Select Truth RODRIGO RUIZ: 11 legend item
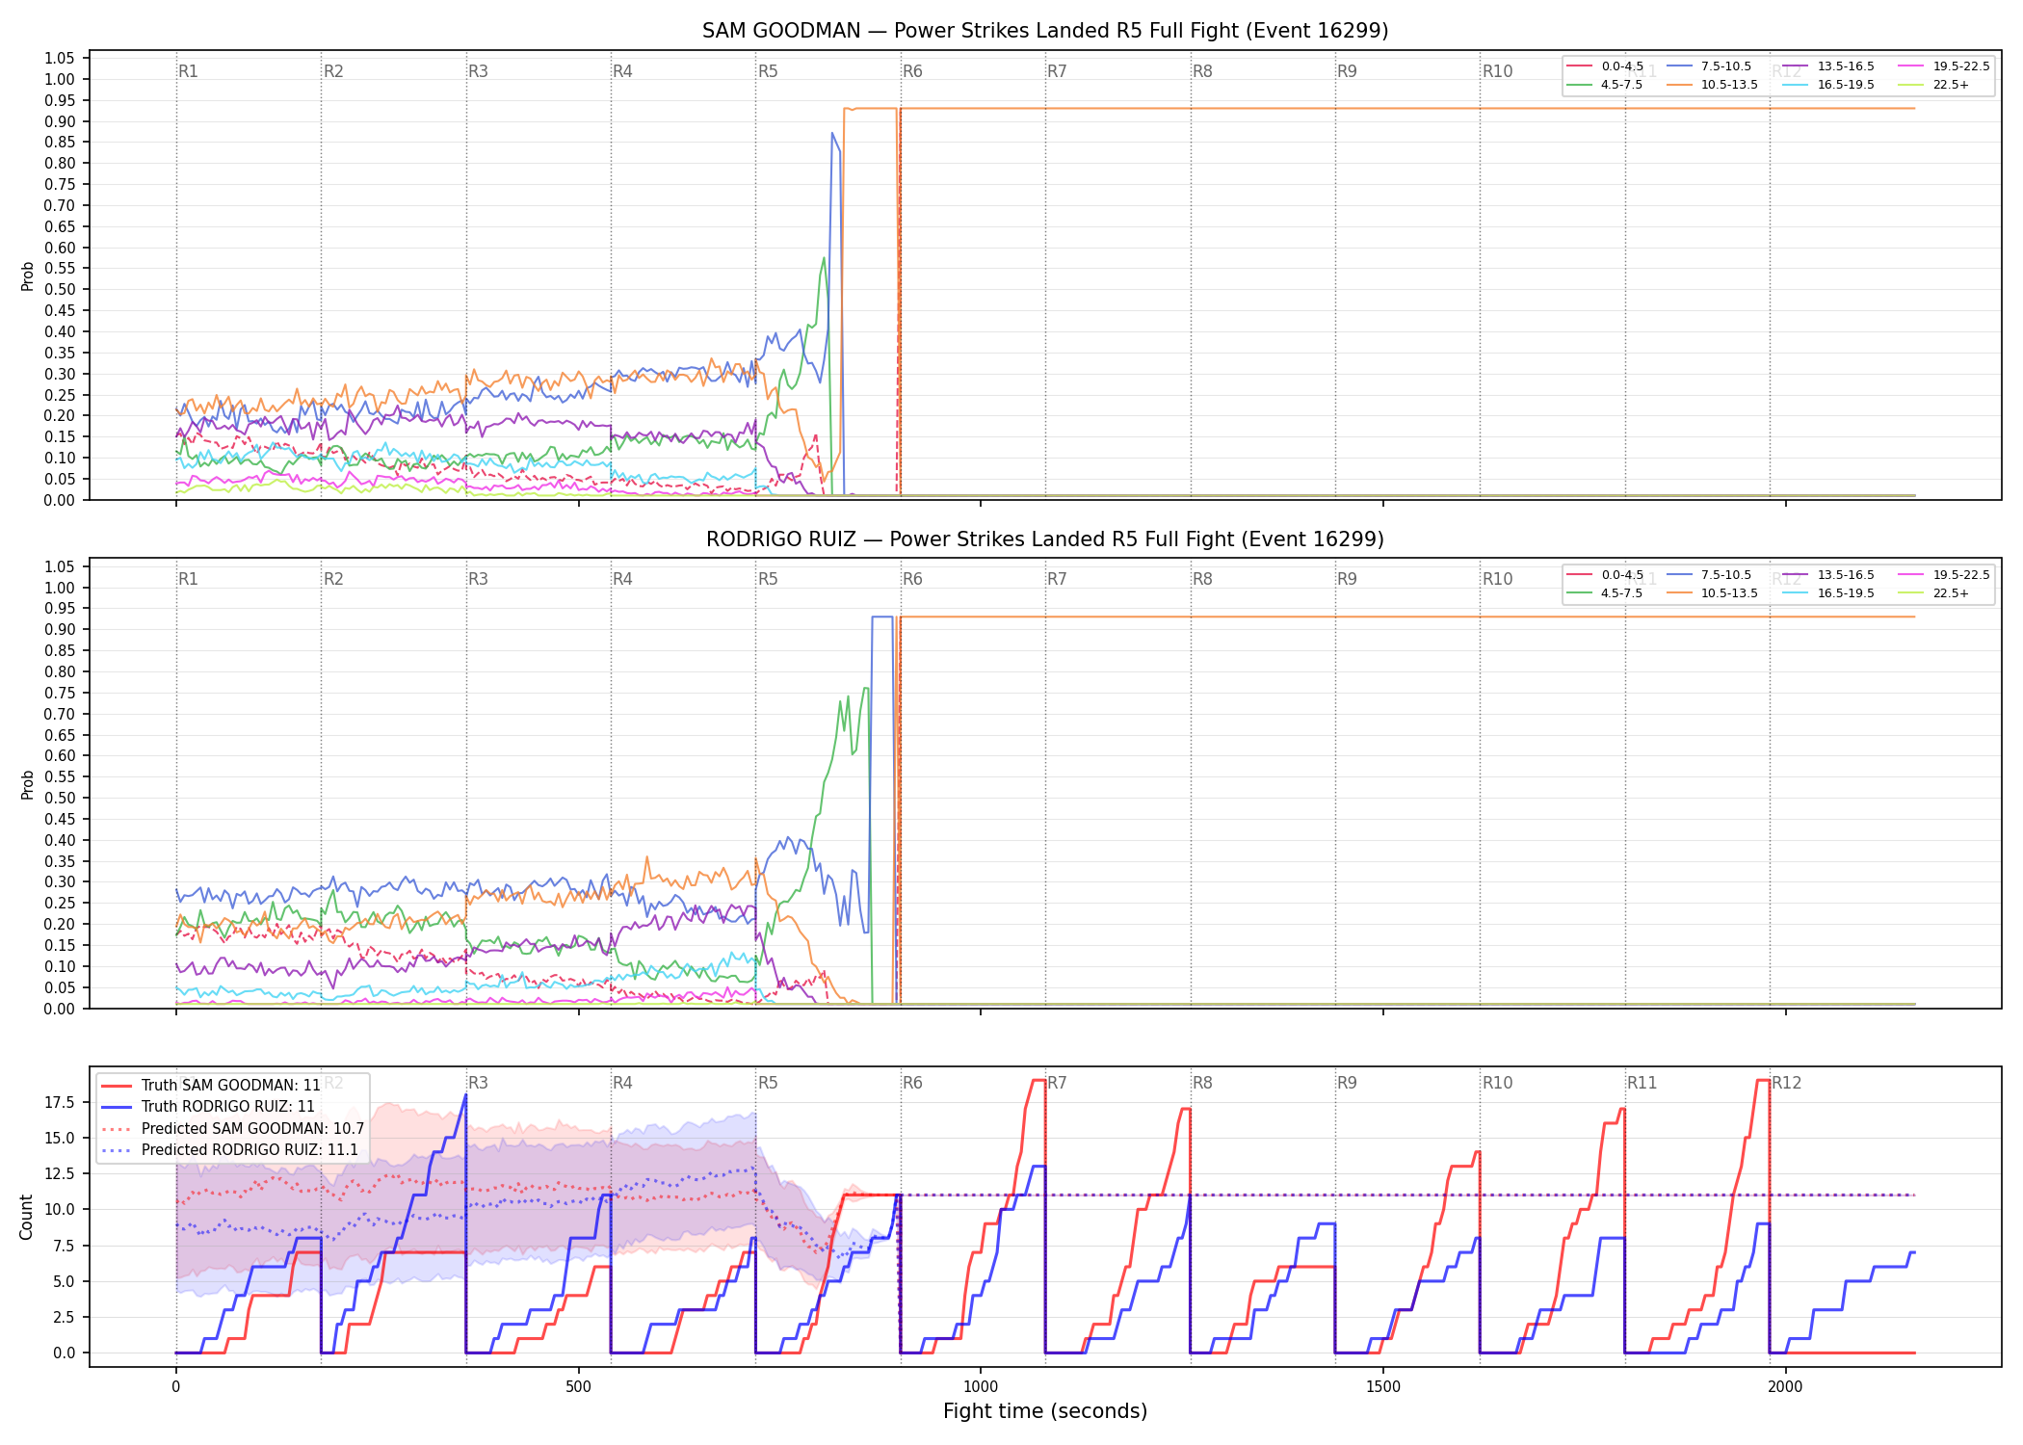Screen dimensions: 2023x1445 click(x=208, y=1107)
